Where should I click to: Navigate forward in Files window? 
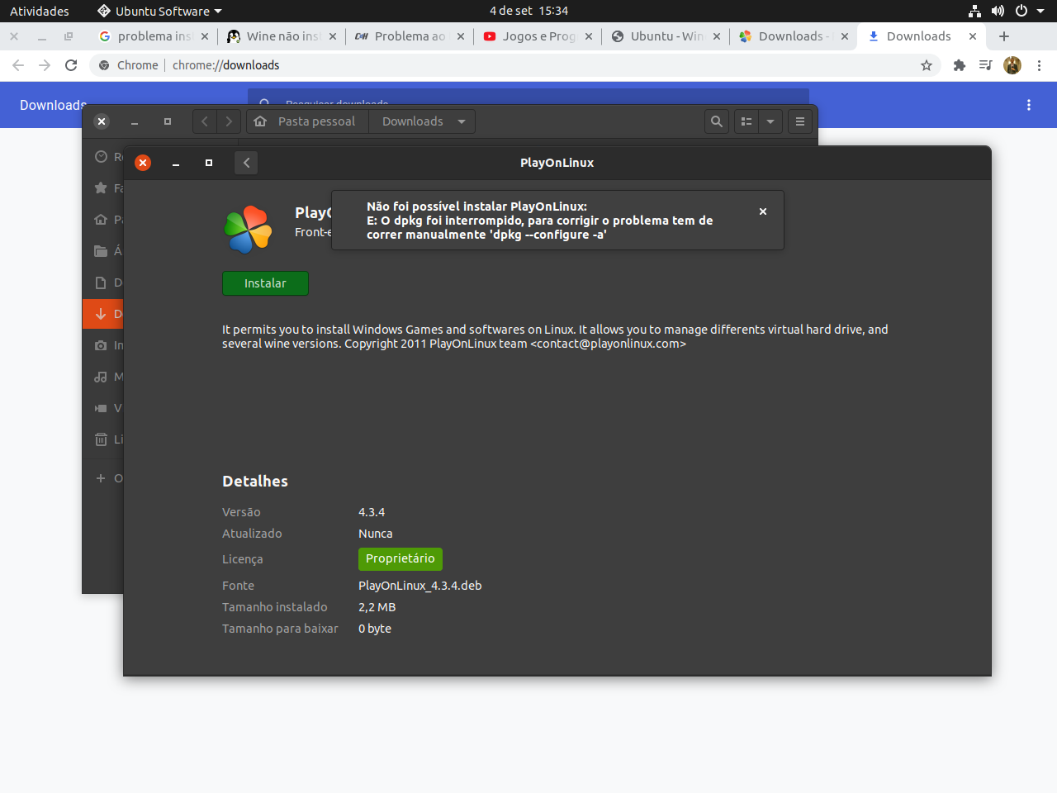[x=229, y=121]
